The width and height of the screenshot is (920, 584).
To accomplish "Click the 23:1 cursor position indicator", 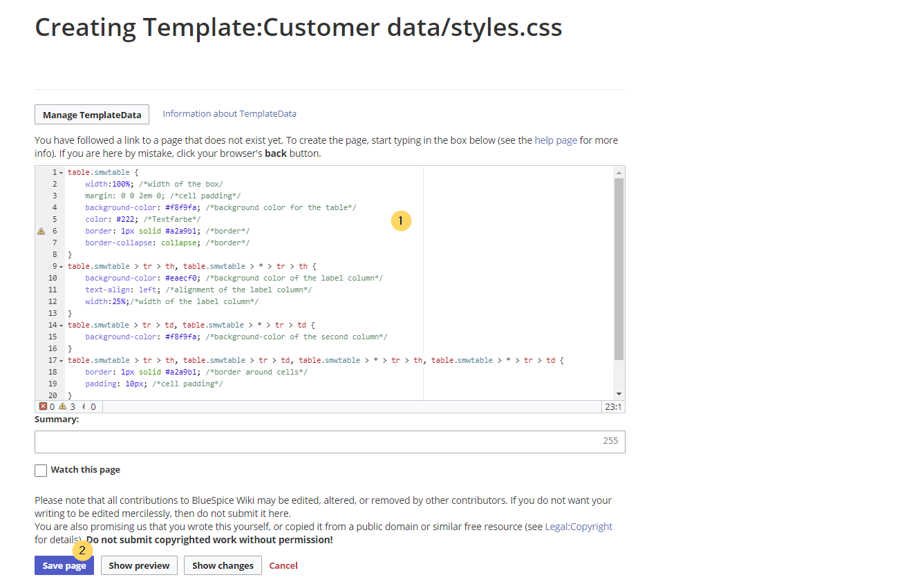I will (x=613, y=407).
